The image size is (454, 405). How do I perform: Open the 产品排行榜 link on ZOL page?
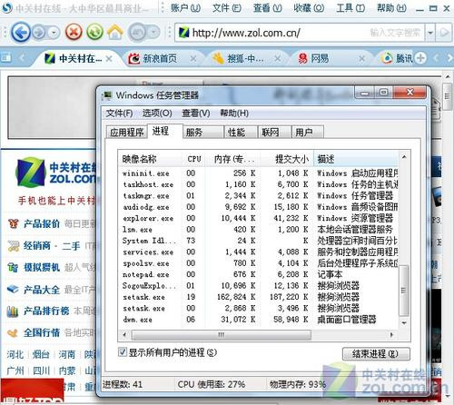pyautogui.click(x=46, y=311)
